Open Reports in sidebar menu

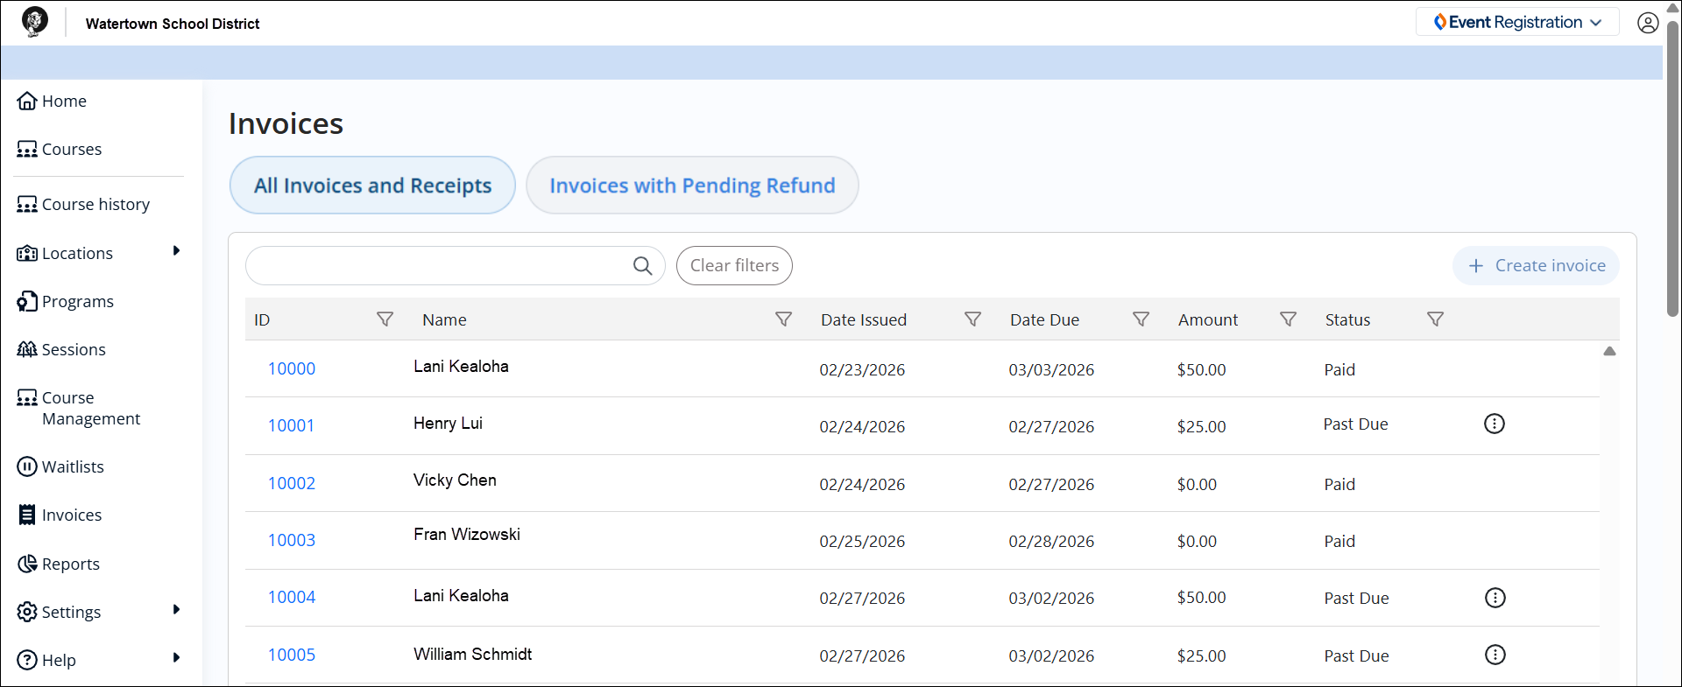[71, 564]
